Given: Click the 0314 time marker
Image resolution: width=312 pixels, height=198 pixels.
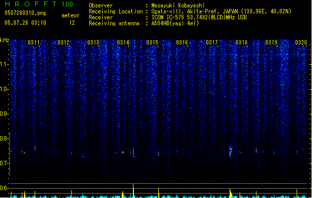Looking at the screenshot, I should (x=123, y=43).
